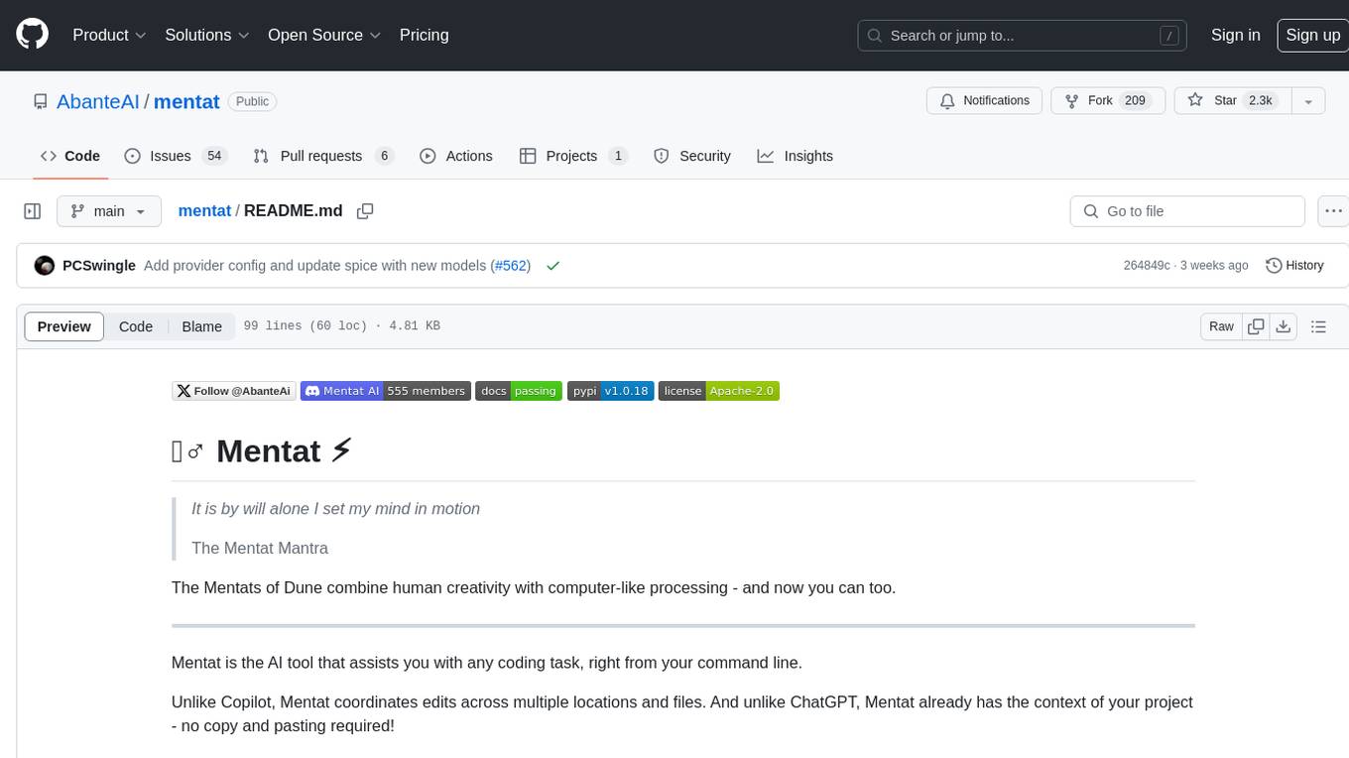This screenshot has height=758, width=1349.
Task: Expand the Solutions menu
Action: click(207, 35)
